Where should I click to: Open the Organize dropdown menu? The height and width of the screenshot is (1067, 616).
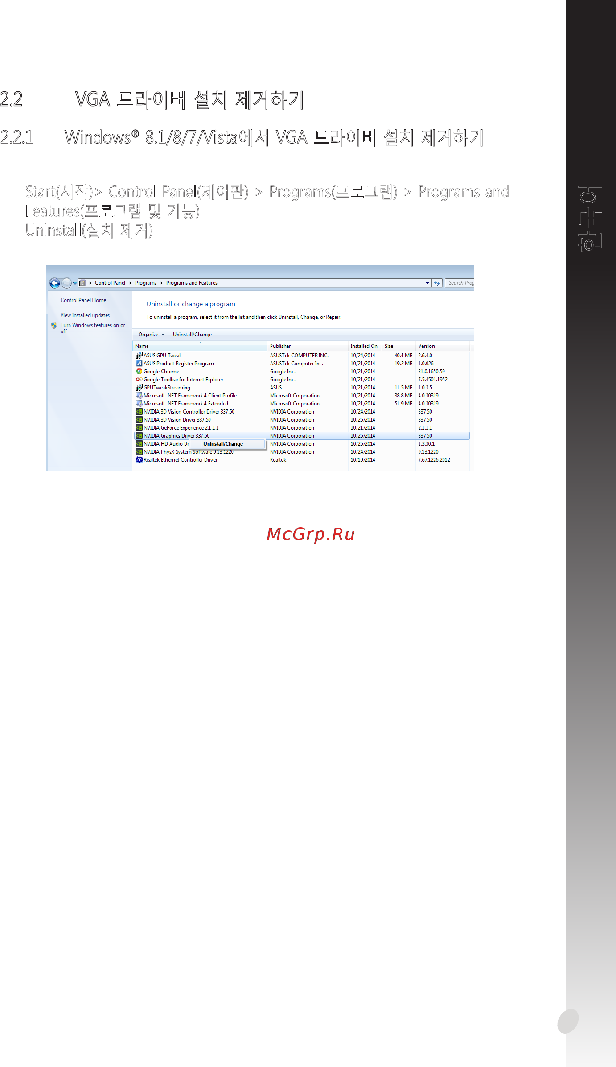coord(152,335)
